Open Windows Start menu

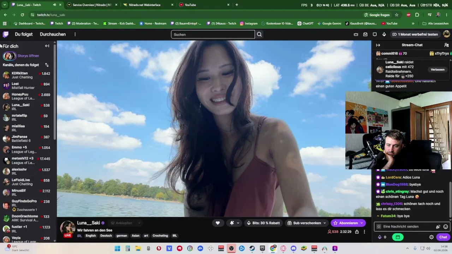pyautogui.click(x=118, y=248)
